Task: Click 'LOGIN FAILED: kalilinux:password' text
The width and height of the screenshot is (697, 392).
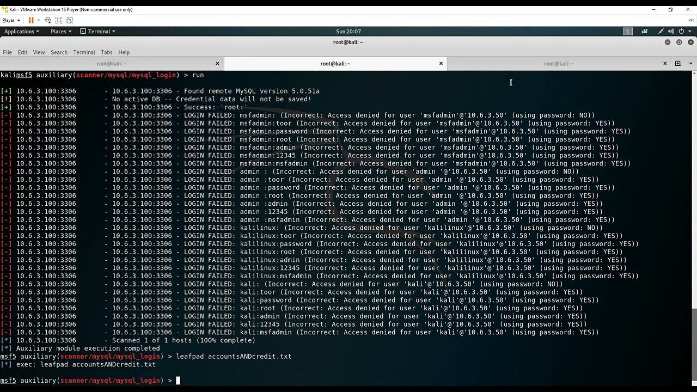Action: [x=248, y=244]
